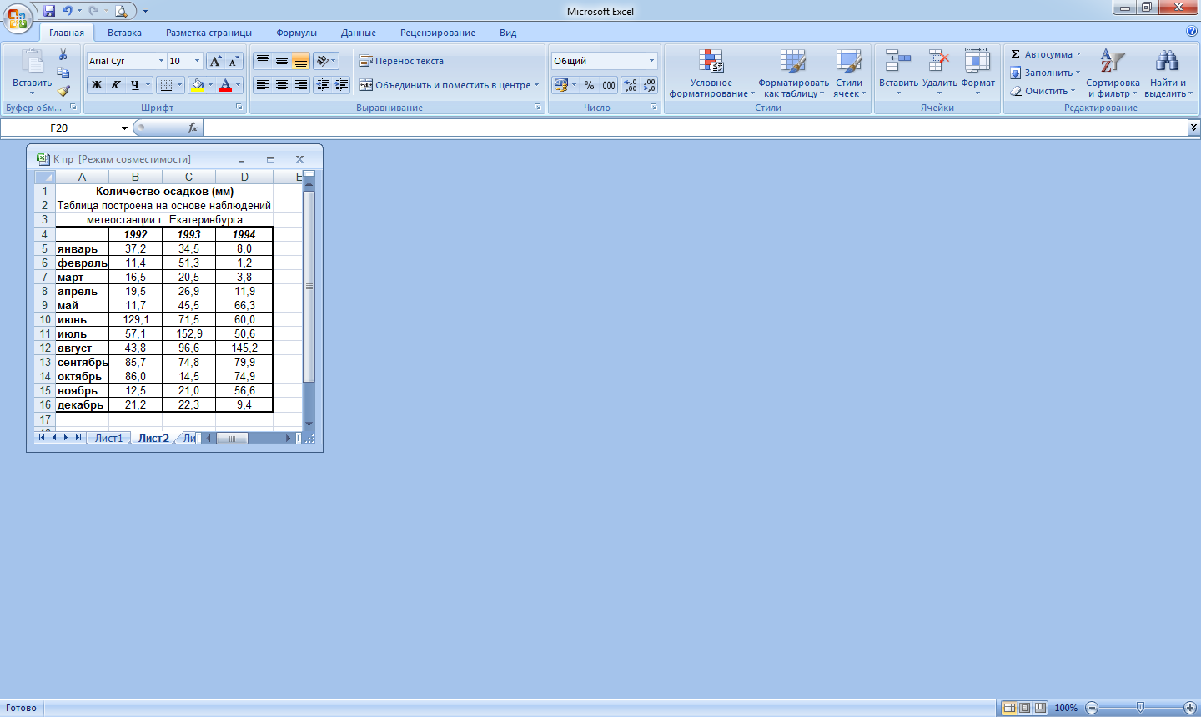Toggle underline Ч formatting

[134, 85]
